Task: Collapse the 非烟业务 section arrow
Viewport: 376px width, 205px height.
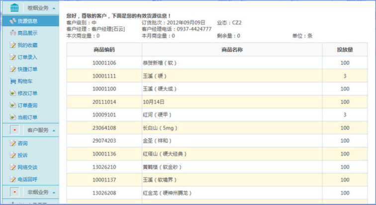Action: click(x=54, y=193)
